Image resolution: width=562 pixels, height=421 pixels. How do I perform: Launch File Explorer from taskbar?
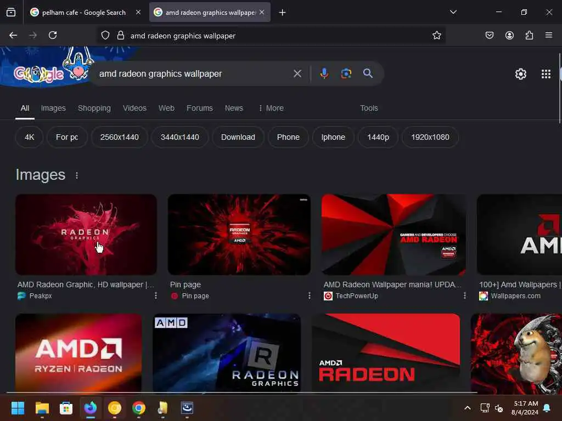(42, 408)
